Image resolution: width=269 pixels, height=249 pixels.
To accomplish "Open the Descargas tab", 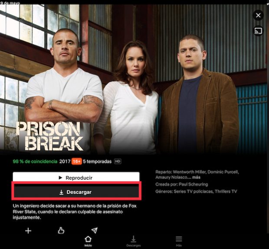I will 134,241.
